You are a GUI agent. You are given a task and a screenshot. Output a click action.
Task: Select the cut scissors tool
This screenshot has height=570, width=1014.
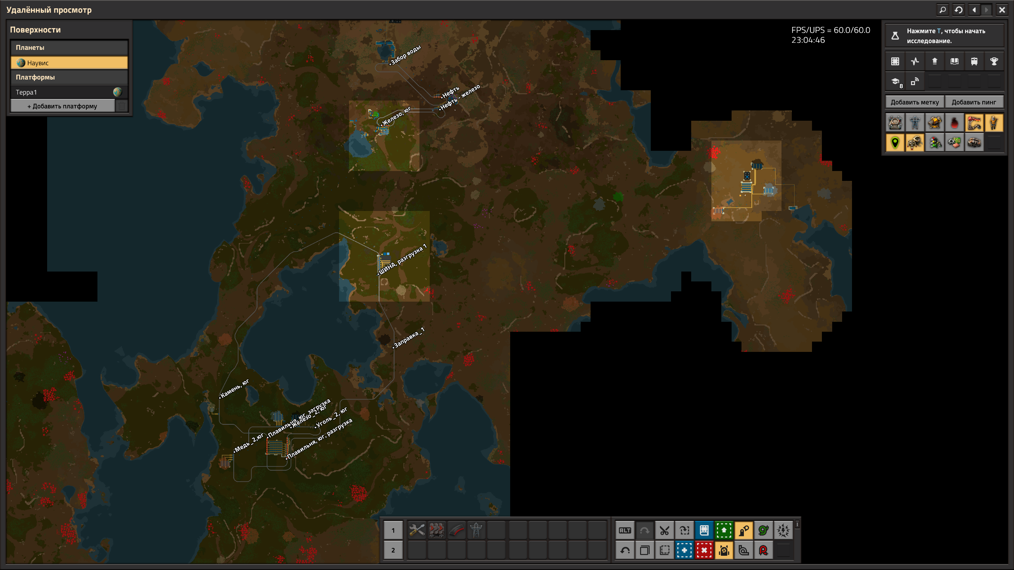[x=664, y=530]
